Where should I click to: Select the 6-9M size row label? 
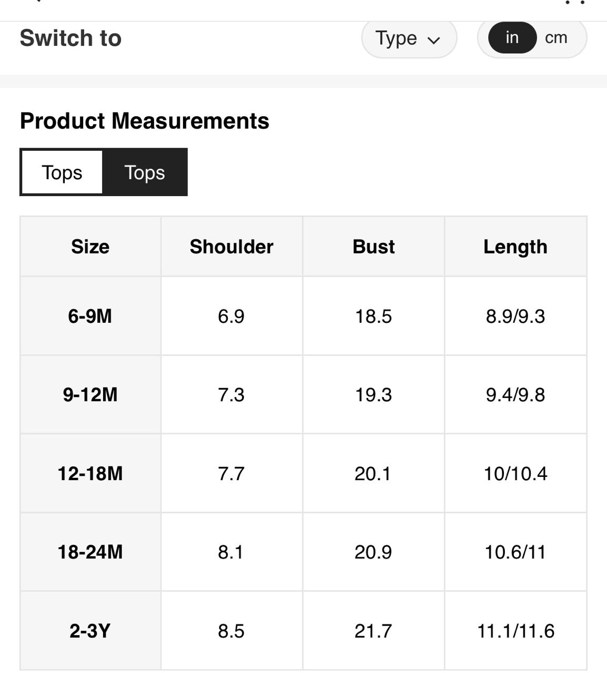click(90, 316)
